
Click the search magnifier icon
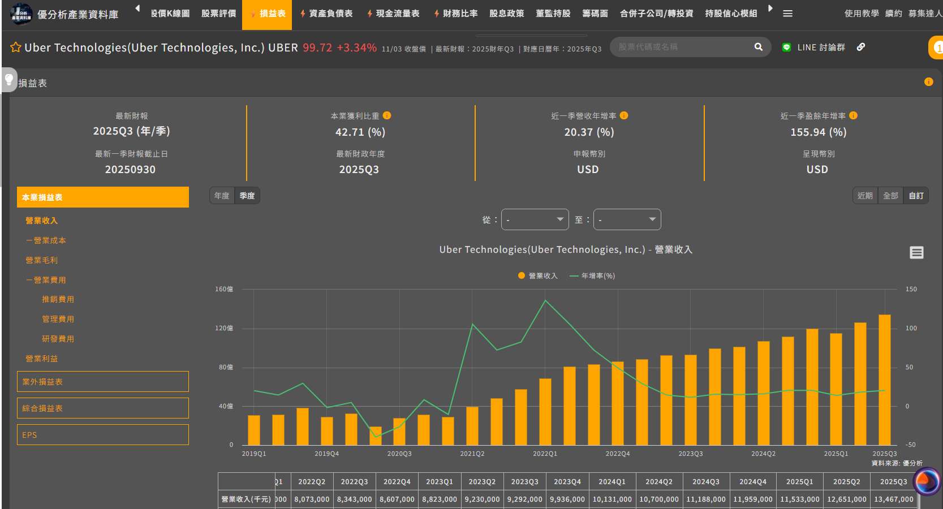758,47
